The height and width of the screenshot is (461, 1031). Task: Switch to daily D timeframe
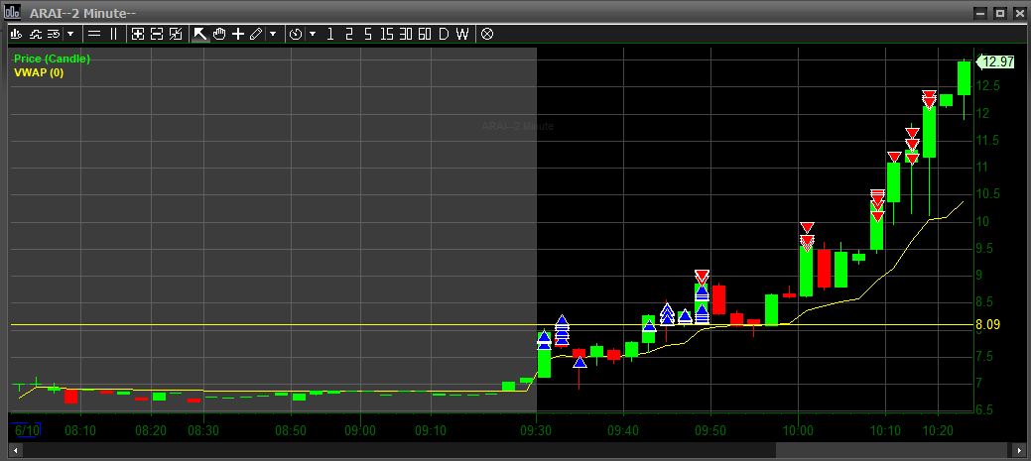(x=444, y=34)
